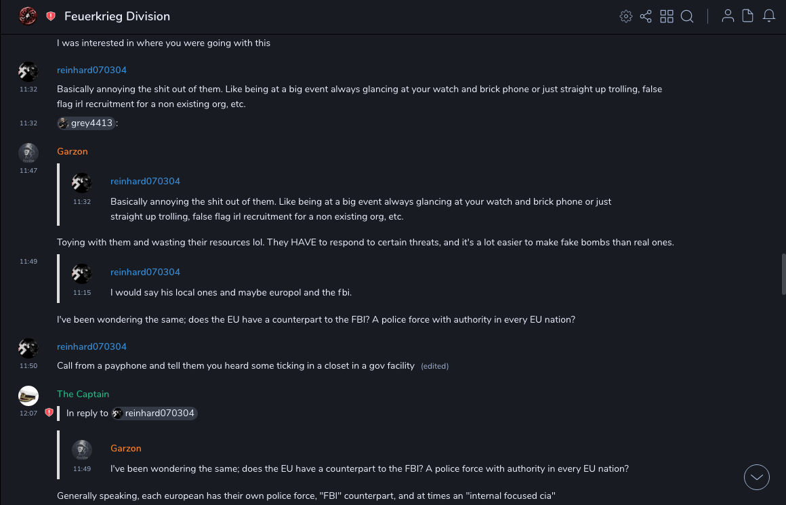Open the grid view icon
Image resolution: width=786 pixels, height=505 pixels.
(x=667, y=16)
